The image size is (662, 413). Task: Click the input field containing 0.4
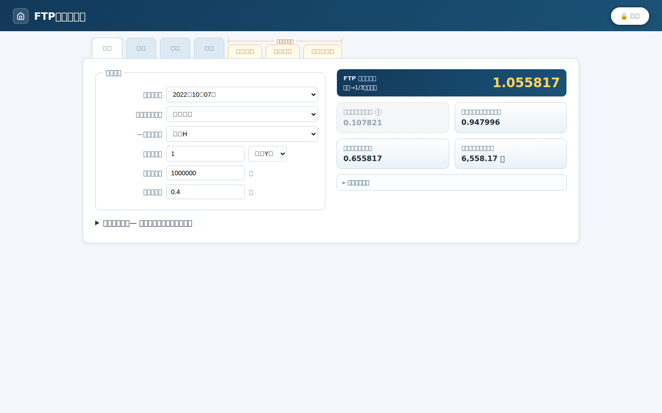[x=205, y=192]
